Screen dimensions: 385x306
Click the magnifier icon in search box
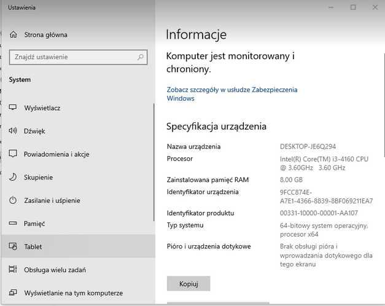pyautogui.click(x=141, y=57)
